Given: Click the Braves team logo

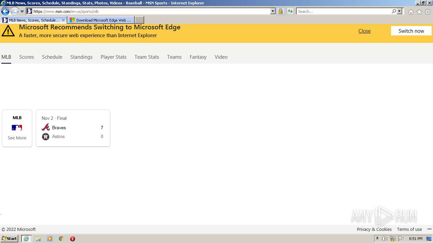Looking at the screenshot, I should [46, 128].
